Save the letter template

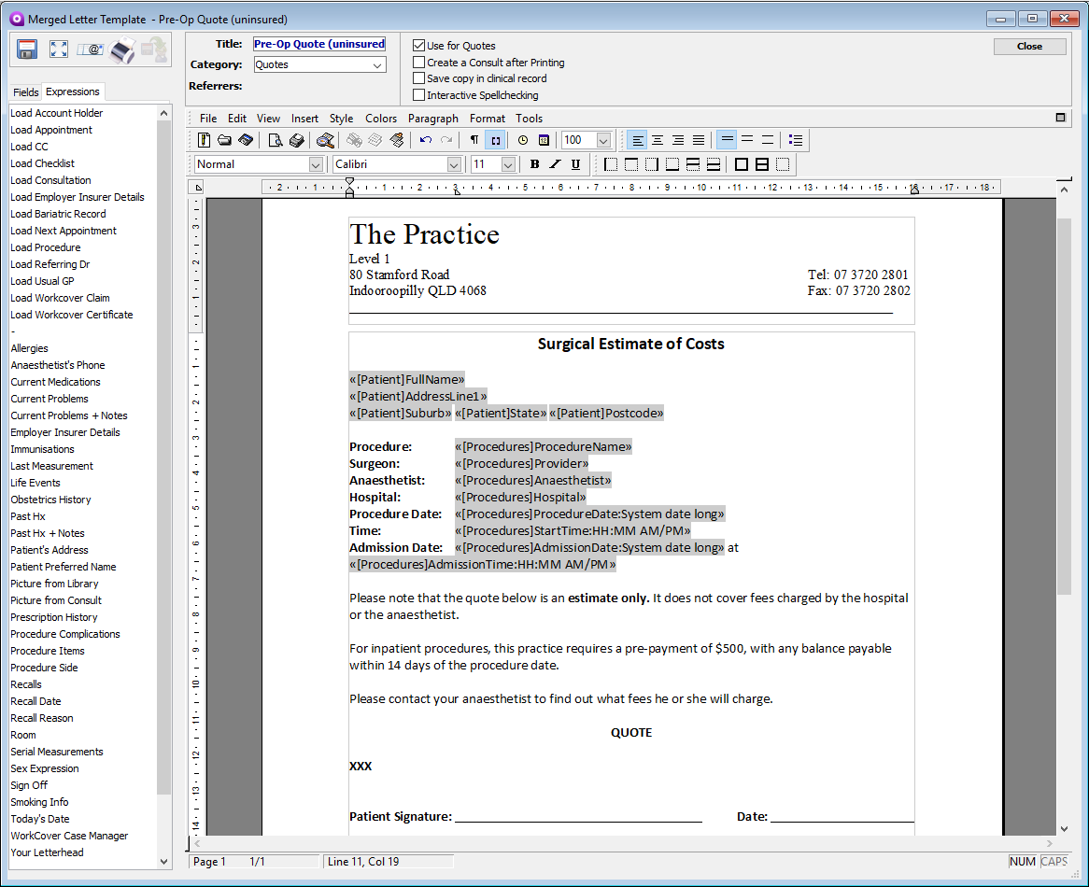tap(26, 49)
